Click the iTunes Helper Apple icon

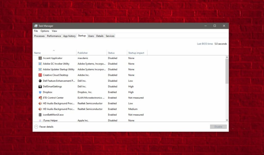(40, 120)
